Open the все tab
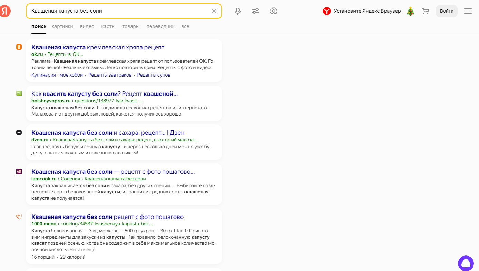The height and width of the screenshot is (271, 479). click(x=185, y=26)
